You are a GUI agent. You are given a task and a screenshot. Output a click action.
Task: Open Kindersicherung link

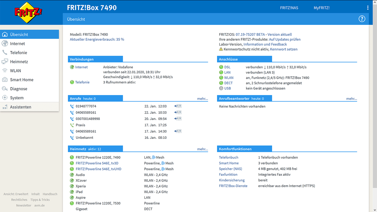pos(232,180)
